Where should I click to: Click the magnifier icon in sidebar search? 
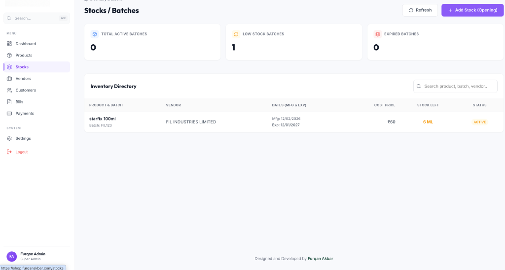(x=9, y=18)
